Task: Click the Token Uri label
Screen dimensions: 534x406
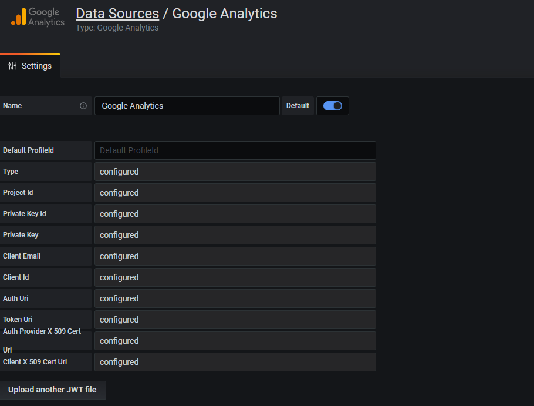Action: [18, 320]
